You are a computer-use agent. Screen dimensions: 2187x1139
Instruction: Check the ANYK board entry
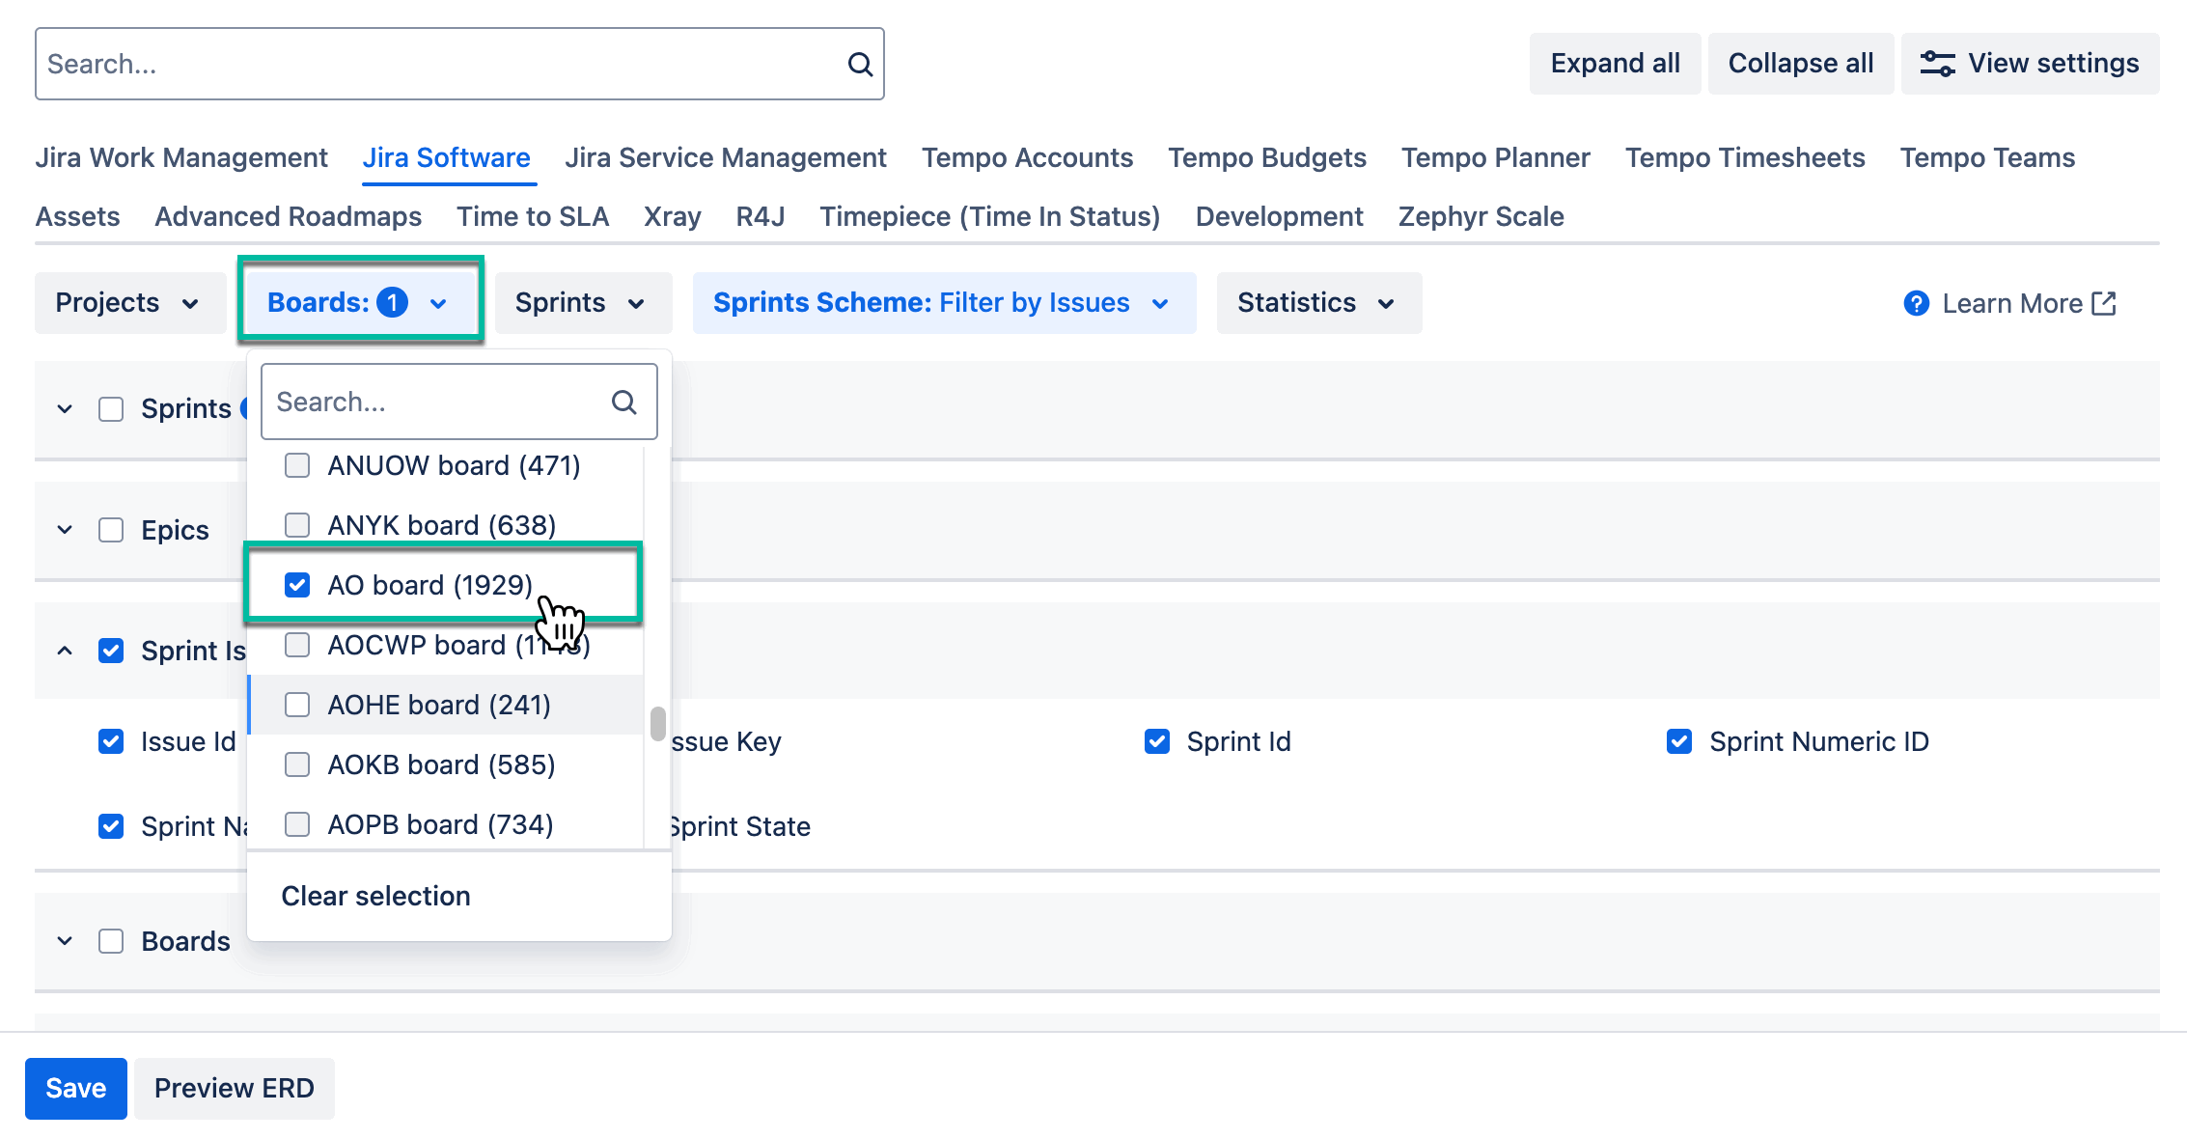coord(297,524)
